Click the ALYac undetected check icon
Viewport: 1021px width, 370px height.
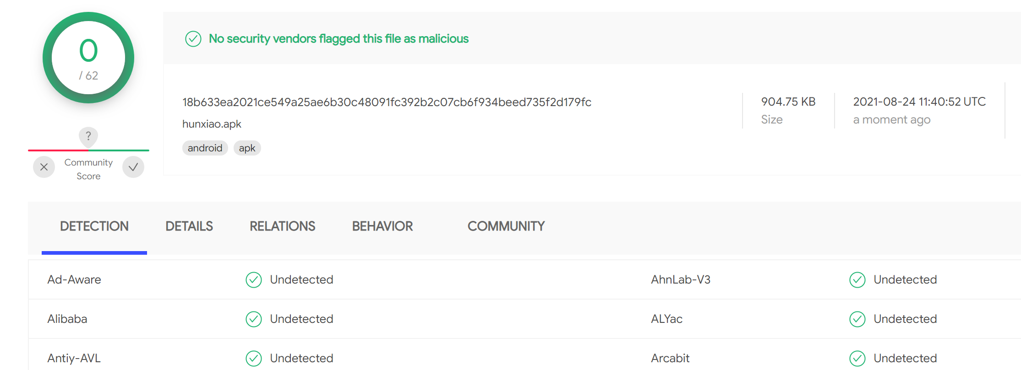pyautogui.click(x=857, y=319)
